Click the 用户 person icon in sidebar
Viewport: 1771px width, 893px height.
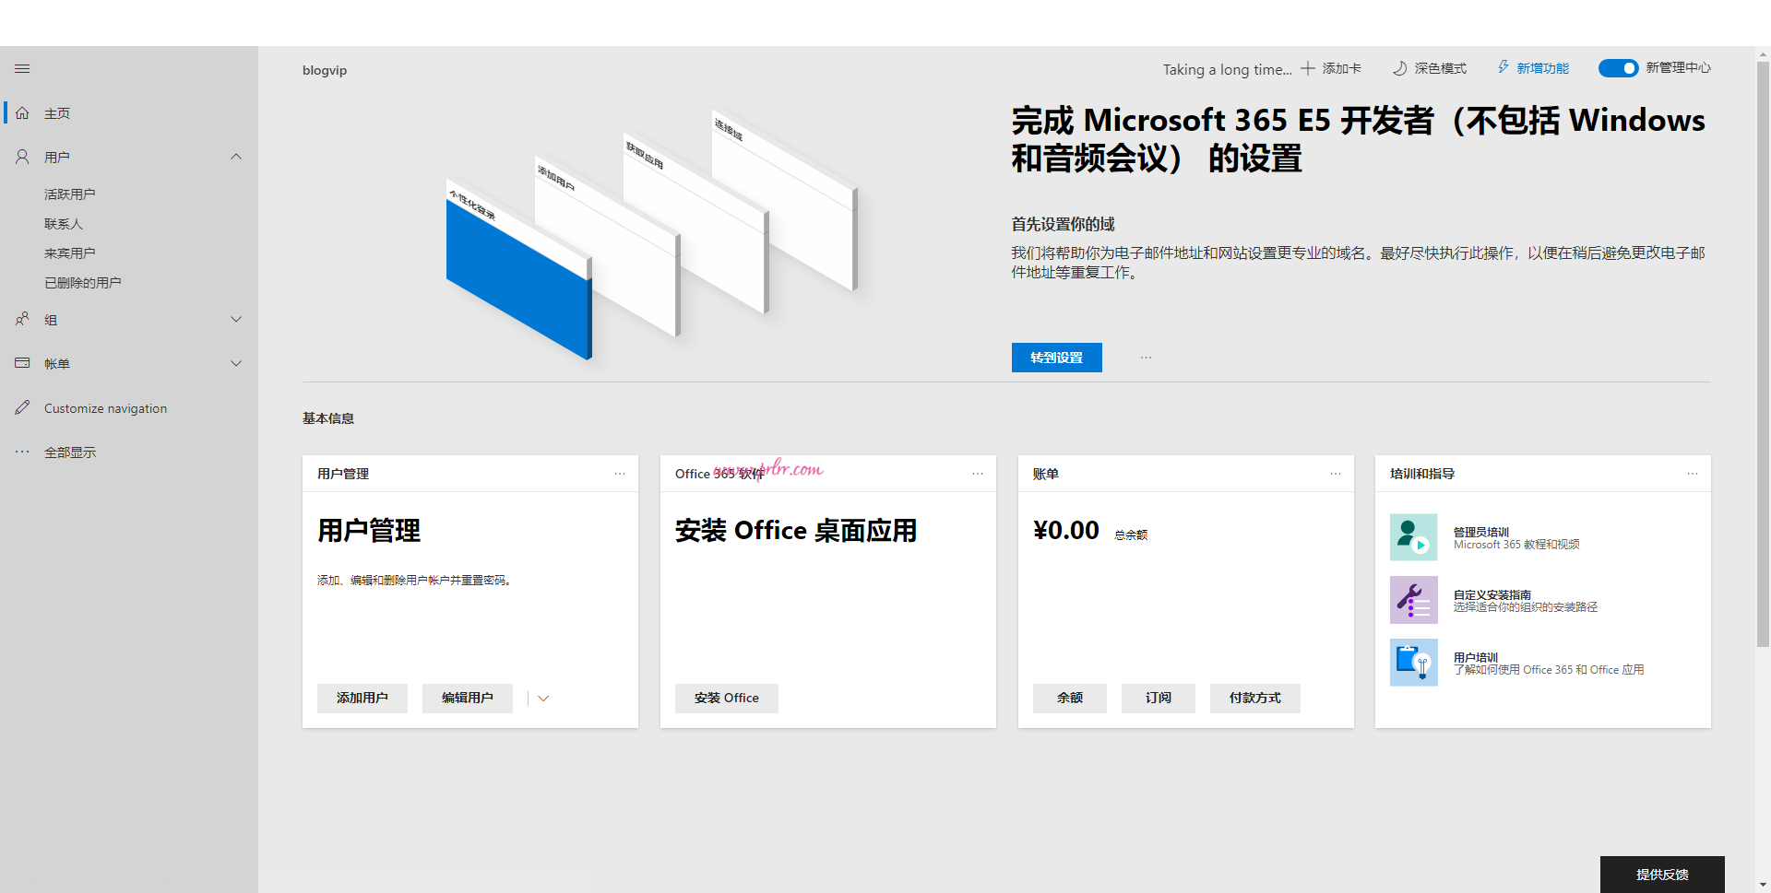(x=22, y=156)
